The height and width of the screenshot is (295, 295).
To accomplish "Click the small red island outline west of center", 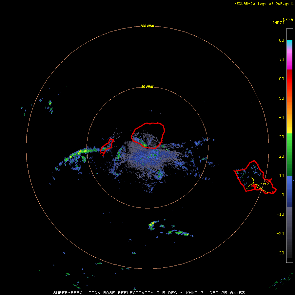I will coord(107,147).
